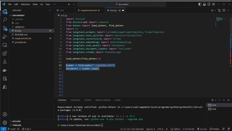232x131 pixels.
Task: Open the Run and Debug view
Action: [5, 36]
